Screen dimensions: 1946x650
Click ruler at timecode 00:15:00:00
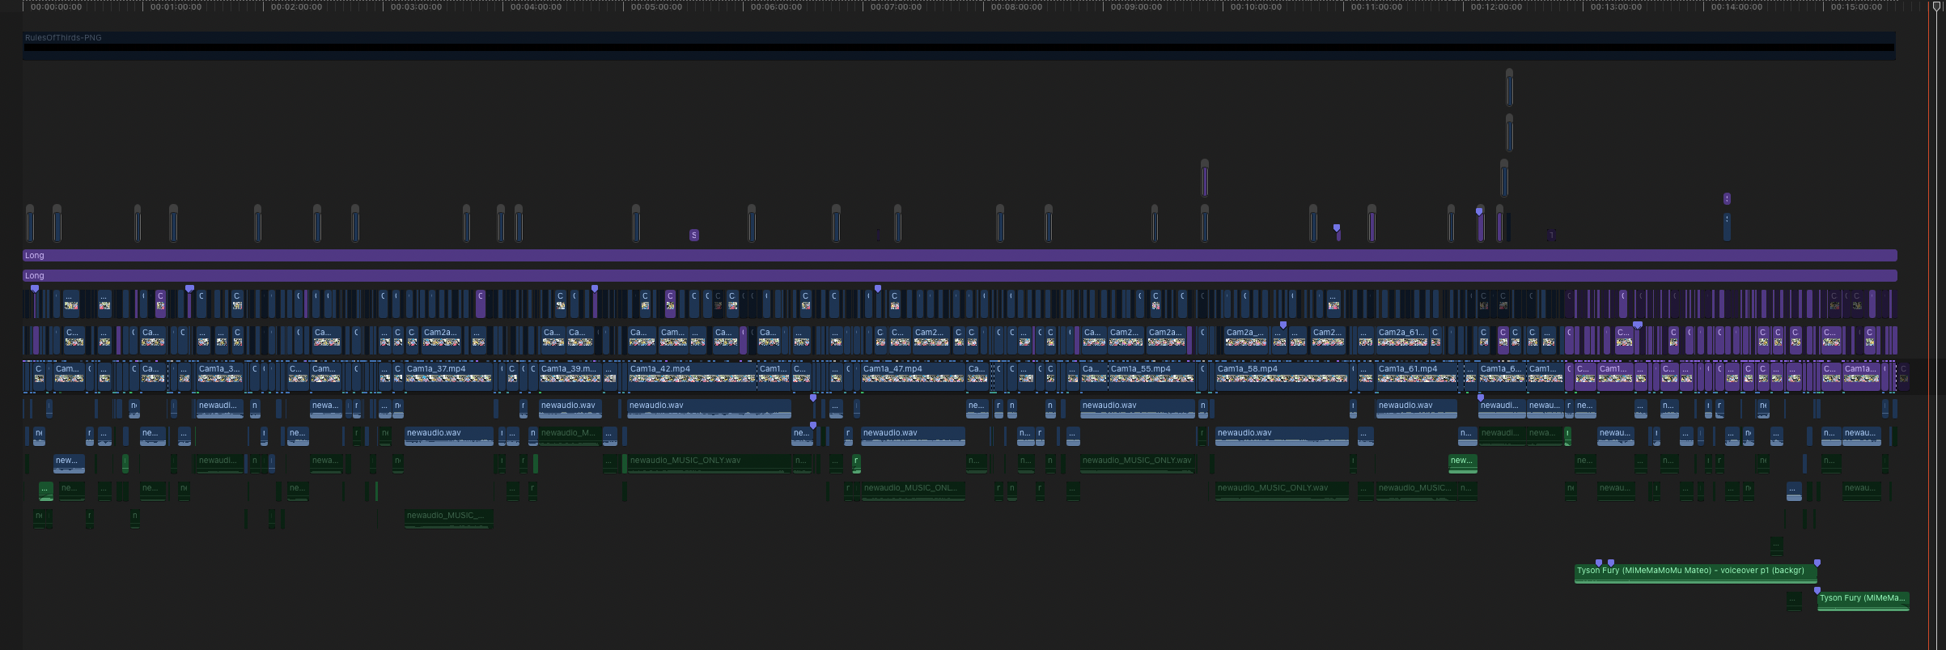coord(1856,6)
